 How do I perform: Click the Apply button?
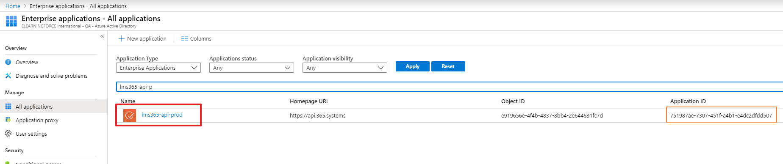(413, 66)
